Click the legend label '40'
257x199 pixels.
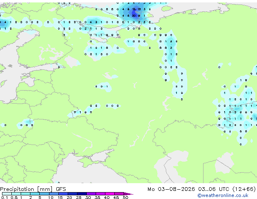point(107,197)
